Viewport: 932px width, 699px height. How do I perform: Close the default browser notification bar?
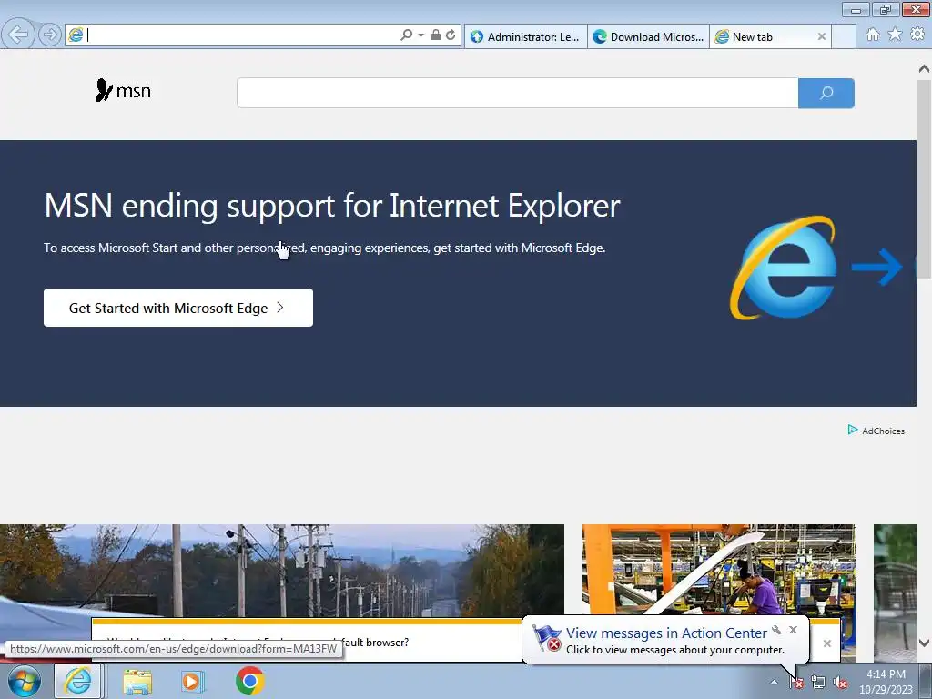(826, 643)
